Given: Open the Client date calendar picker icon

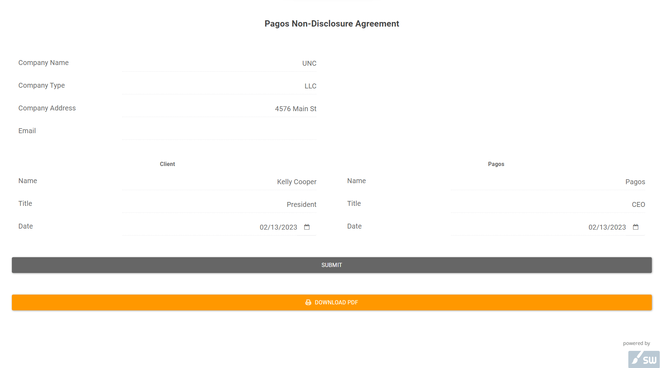Looking at the screenshot, I should [307, 227].
